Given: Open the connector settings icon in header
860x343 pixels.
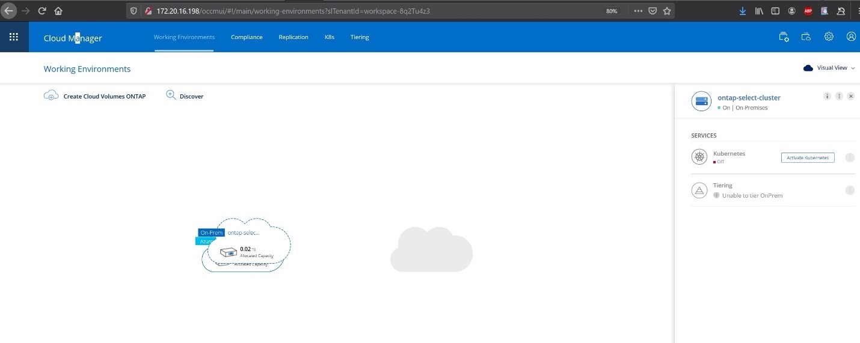Looking at the screenshot, I should (x=784, y=37).
